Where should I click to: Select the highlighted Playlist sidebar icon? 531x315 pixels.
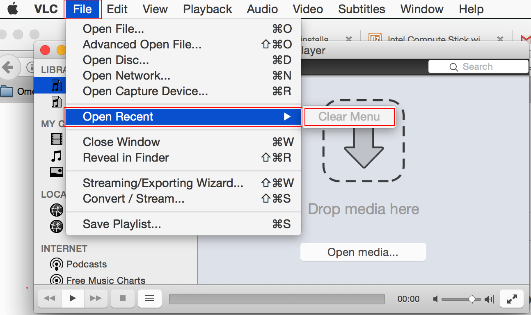[x=56, y=85]
